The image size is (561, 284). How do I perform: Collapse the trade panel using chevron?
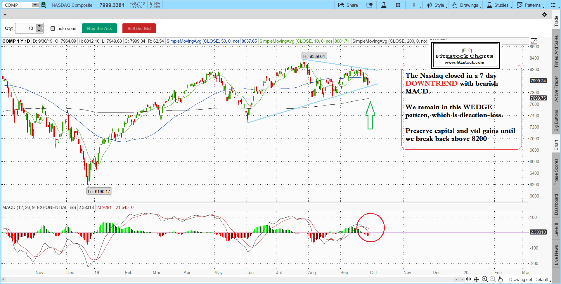click(x=5, y=15)
